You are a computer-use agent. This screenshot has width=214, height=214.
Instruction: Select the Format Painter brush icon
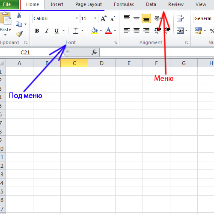click(19, 34)
